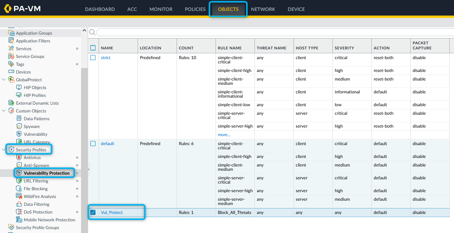Check the default profile checkbox
454x233 pixels.
click(93, 144)
